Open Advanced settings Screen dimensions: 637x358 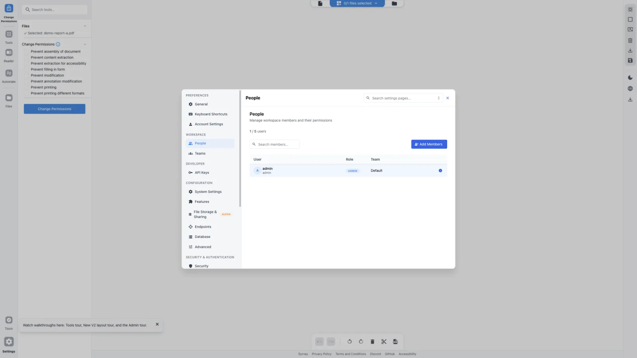coord(210,247)
